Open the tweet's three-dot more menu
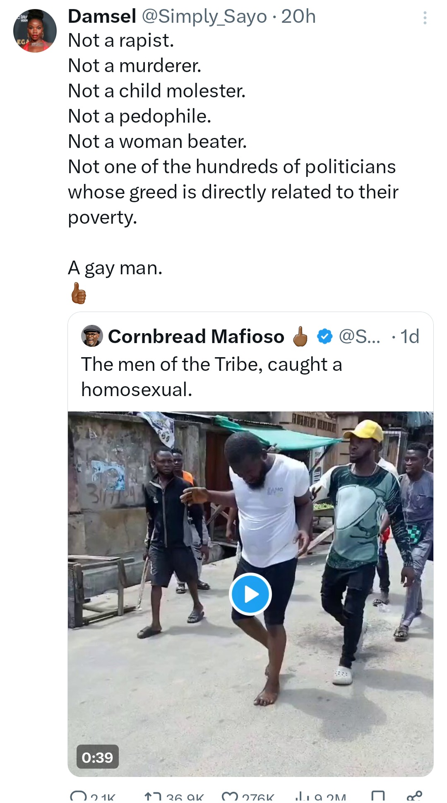447x803 pixels. pos(425,18)
